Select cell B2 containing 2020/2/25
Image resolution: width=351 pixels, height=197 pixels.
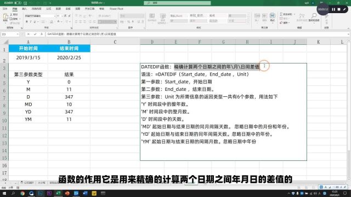[69, 57]
